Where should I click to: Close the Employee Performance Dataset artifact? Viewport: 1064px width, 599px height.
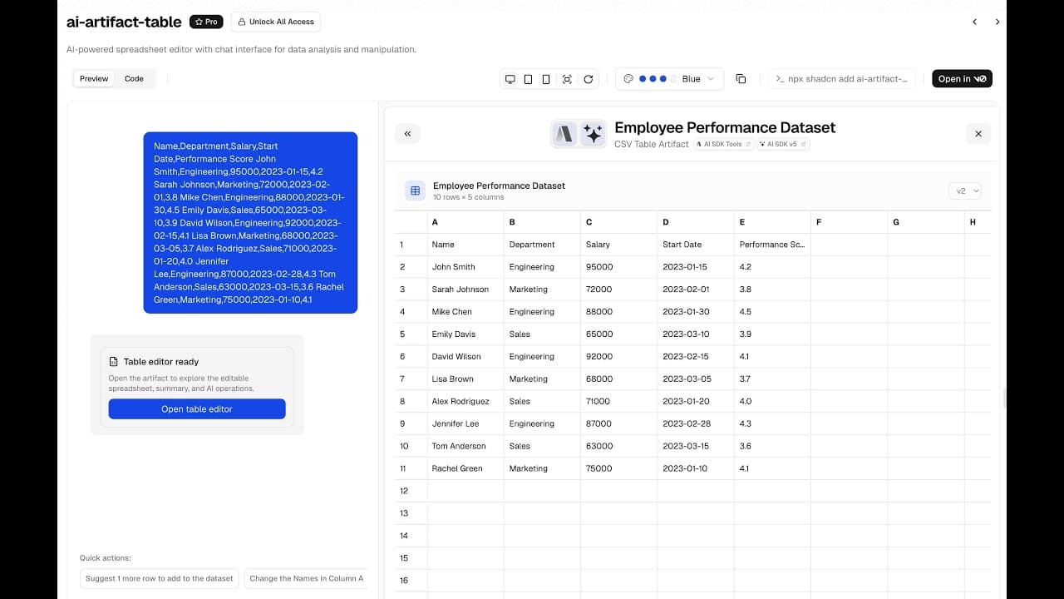tap(978, 133)
